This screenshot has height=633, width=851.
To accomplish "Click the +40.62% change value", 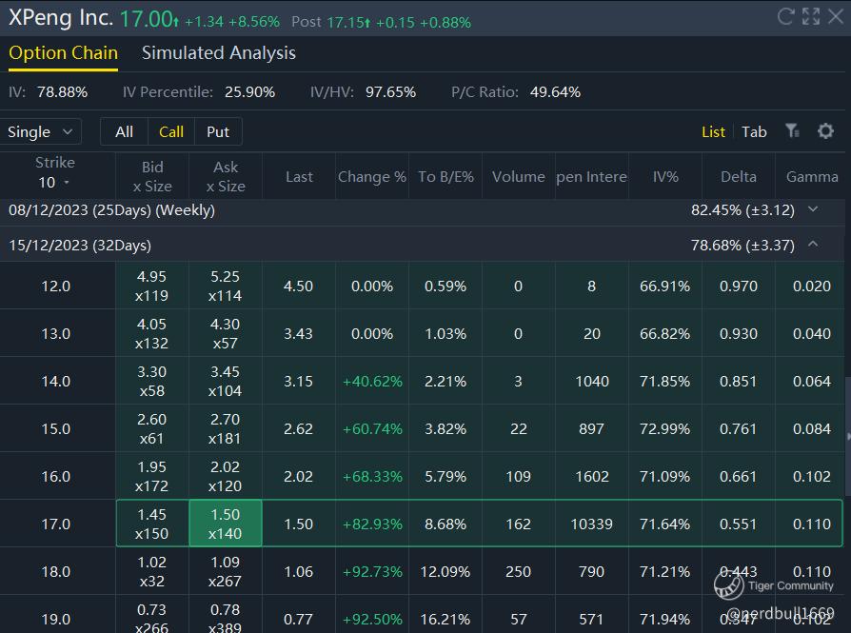I will 372,381.
